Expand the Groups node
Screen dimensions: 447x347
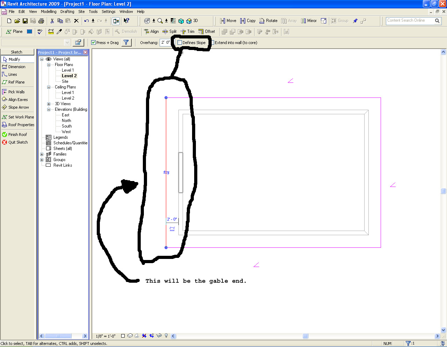[x=42, y=160]
